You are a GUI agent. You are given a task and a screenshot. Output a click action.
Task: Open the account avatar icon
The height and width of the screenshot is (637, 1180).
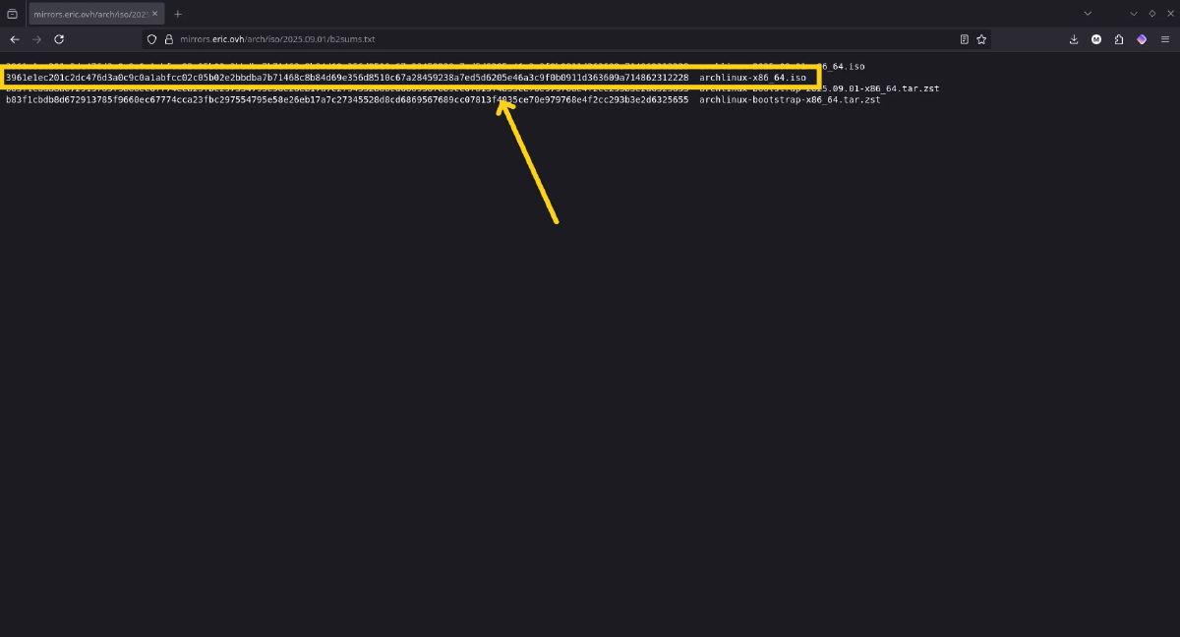click(1096, 39)
